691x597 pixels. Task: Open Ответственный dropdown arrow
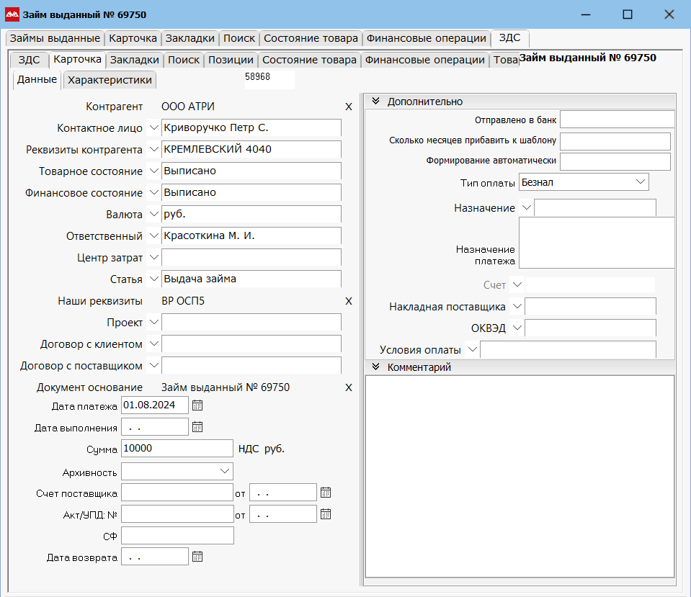(x=153, y=235)
